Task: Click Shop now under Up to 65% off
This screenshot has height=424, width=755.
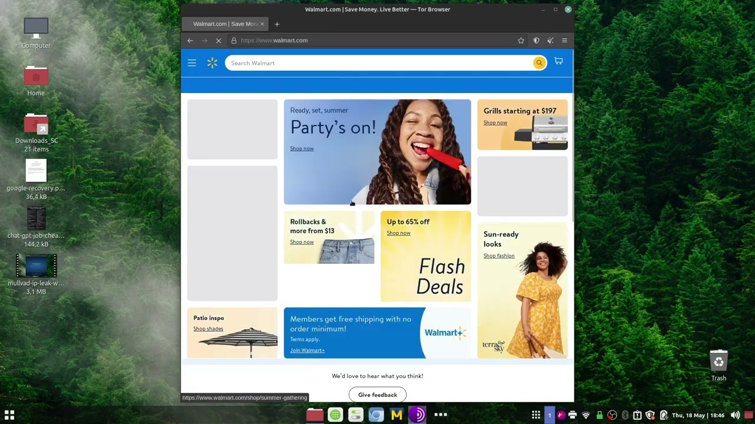Action: coord(399,233)
